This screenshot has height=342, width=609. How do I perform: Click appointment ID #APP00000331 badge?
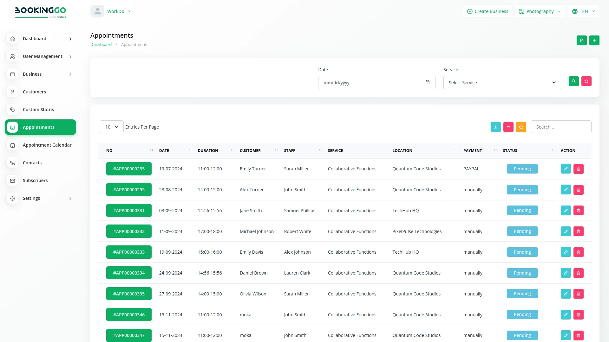coord(129,210)
